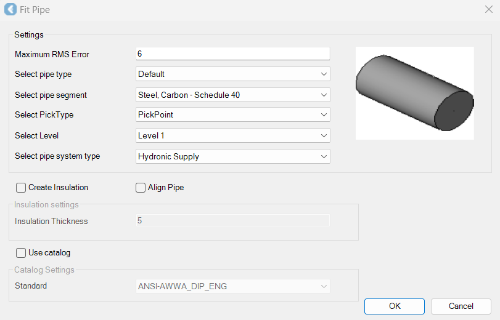Click the Select pipe system type label
The height and width of the screenshot is (320, 500).
pyautogui.click(x=57, y=156)
